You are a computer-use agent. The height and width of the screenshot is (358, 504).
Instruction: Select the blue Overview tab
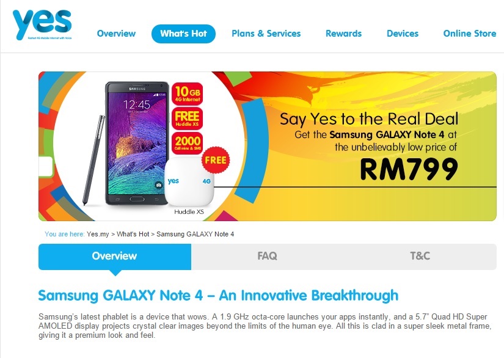(115, 257)
